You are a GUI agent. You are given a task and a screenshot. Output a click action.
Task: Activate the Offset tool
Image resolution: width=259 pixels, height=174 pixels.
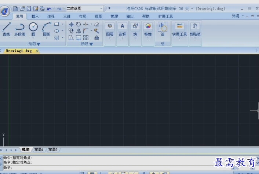(96, 38)
